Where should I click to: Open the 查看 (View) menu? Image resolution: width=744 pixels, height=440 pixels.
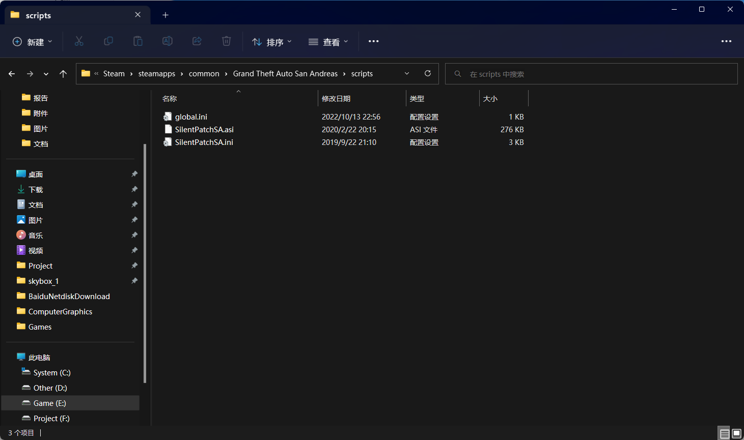(x=328, y=42)
